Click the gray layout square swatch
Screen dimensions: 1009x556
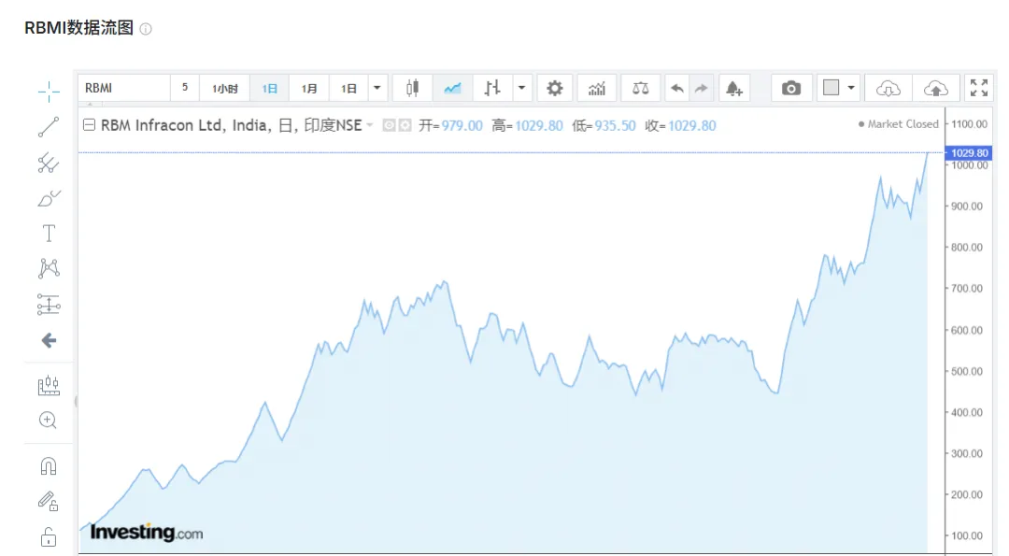coord(831,88)
